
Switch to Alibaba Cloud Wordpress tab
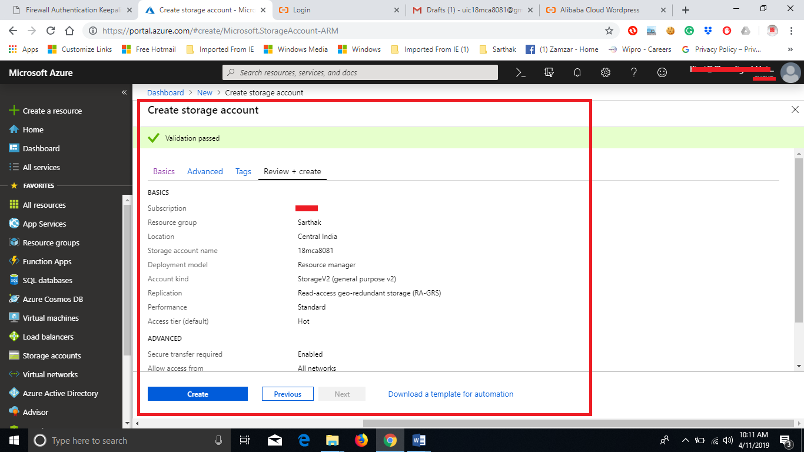pos(606,10)
